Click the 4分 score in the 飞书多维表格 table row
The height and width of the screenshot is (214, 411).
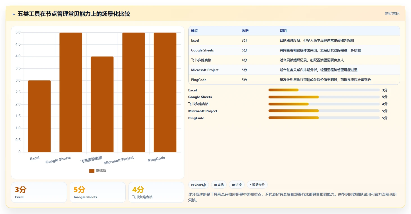click(244, 60)
